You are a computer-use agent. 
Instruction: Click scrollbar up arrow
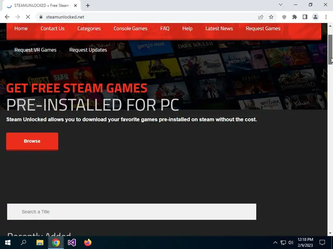click(330, 26)
